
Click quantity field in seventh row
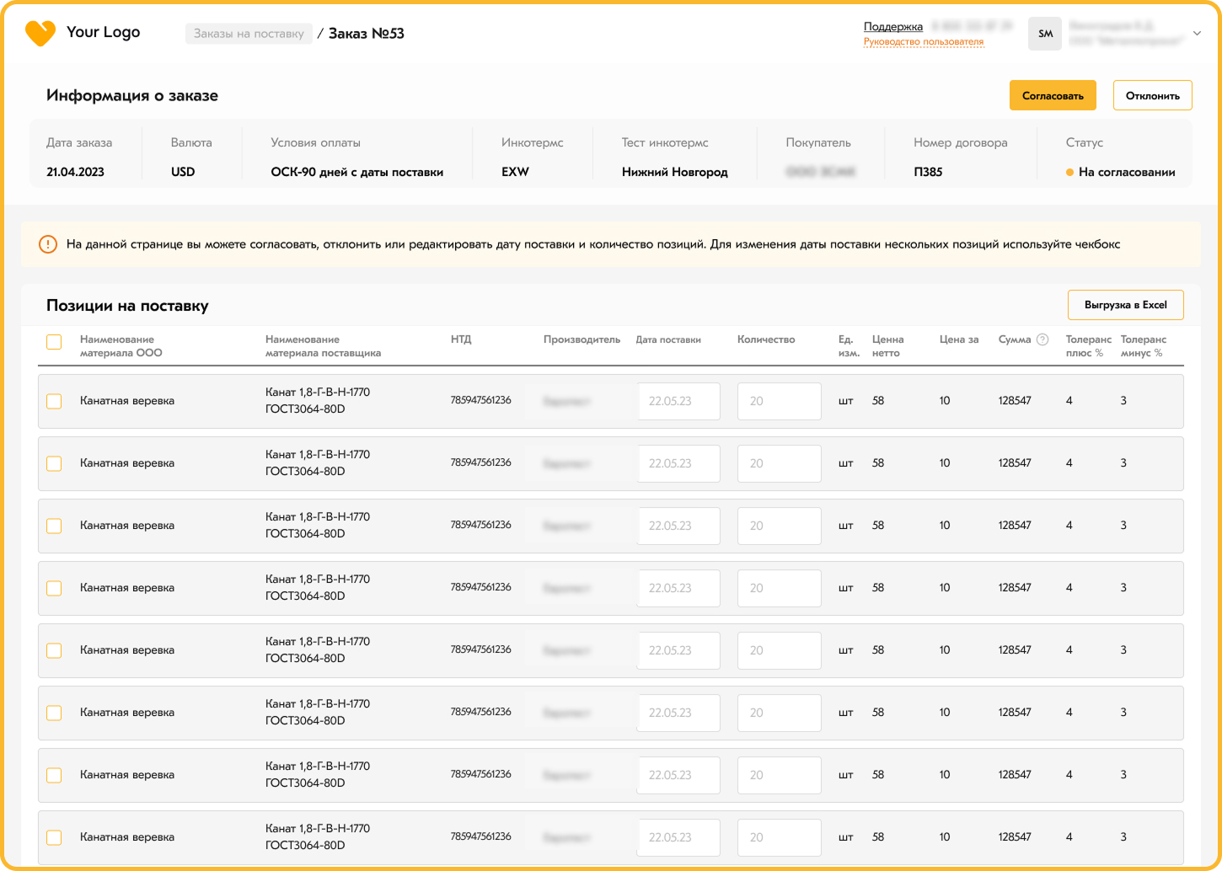779,775
